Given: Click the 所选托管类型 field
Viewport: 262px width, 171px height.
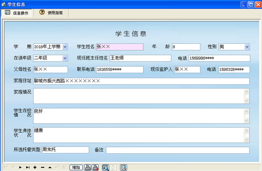Looking at the screenshot, I should point(65,150).
